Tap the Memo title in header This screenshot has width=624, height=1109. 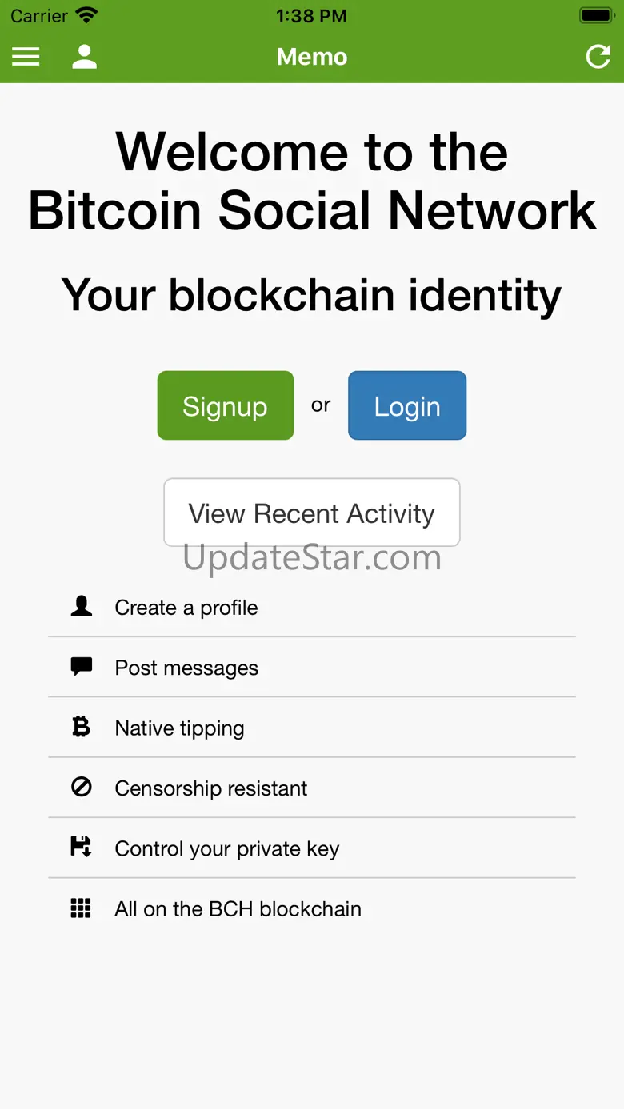click(x=312, y=57)
